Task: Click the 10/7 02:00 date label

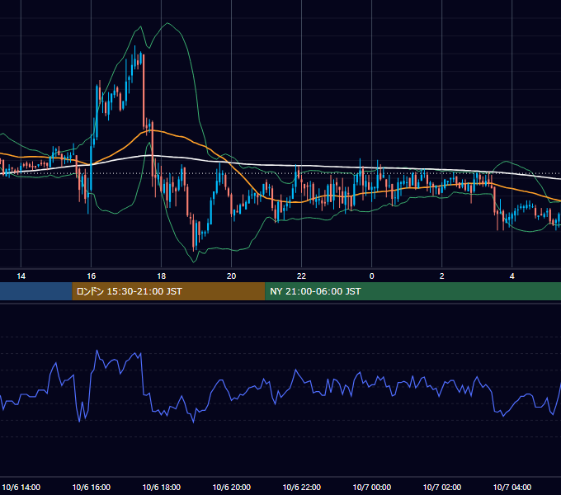Action: click(442, 487)
